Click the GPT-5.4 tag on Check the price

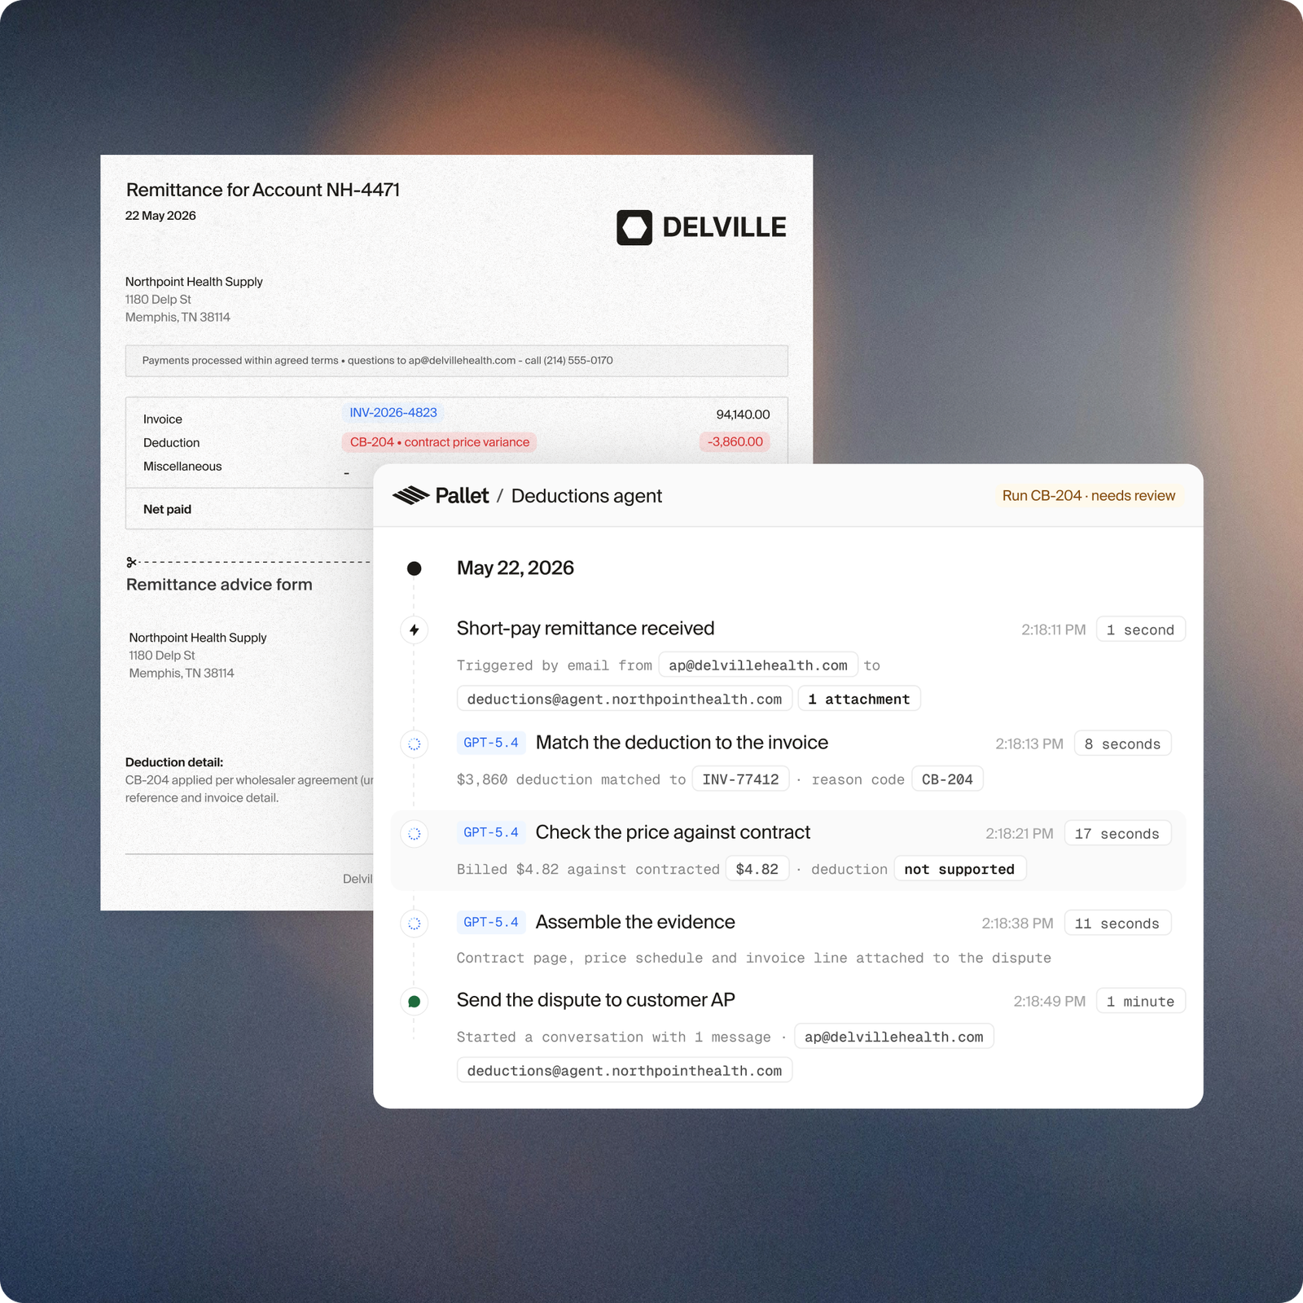[x=491, y=832]
